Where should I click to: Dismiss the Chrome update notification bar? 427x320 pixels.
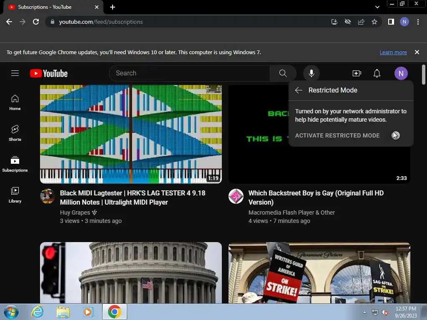coord(417,52)
